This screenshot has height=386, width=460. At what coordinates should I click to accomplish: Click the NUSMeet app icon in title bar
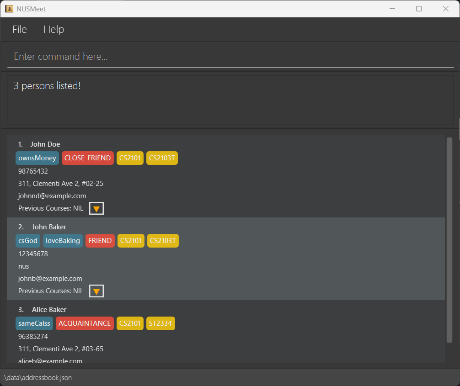point(9,9)
